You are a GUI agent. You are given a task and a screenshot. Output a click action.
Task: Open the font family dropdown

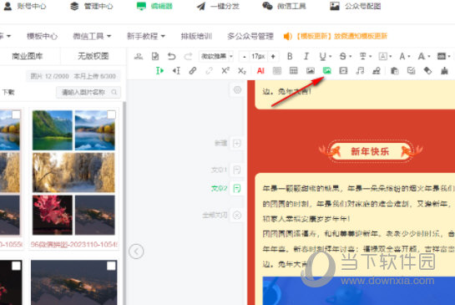[216, 56]
